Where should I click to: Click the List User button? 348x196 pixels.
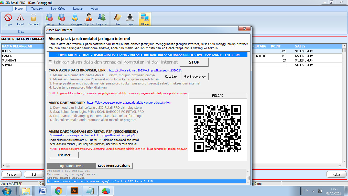coord(64,155)
